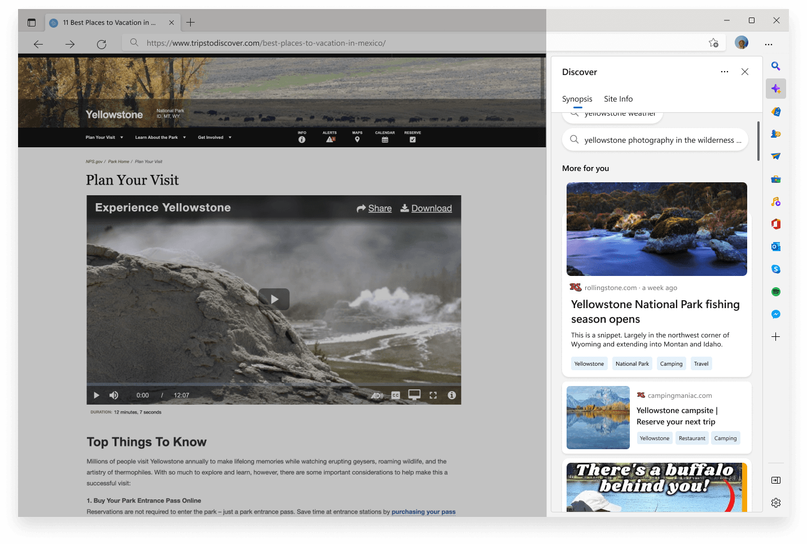Image resolution: width=807 pixels, height=544 pixels.
Task: Open the Shopping tag icon in sidebar
Action: click(776, 111)
